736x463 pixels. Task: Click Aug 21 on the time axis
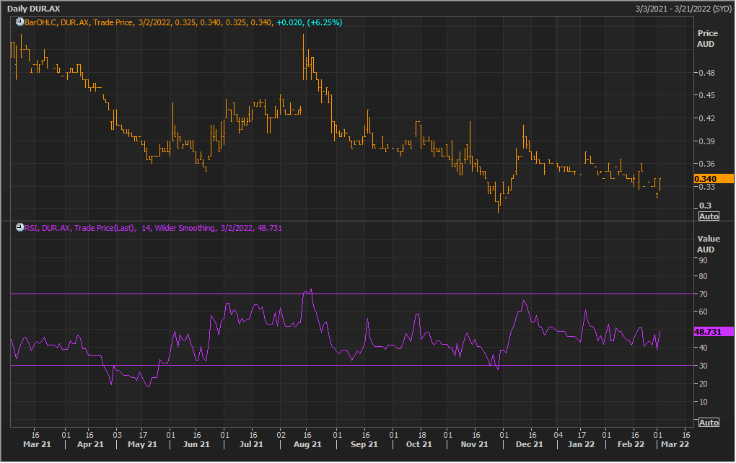pyautogui.click(x=307, y=445)
